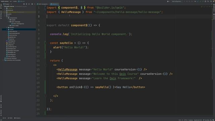Switch to hello-message.tsx editor tab
Viewport: 215px width, 121px height.
(x=42, y=4)
